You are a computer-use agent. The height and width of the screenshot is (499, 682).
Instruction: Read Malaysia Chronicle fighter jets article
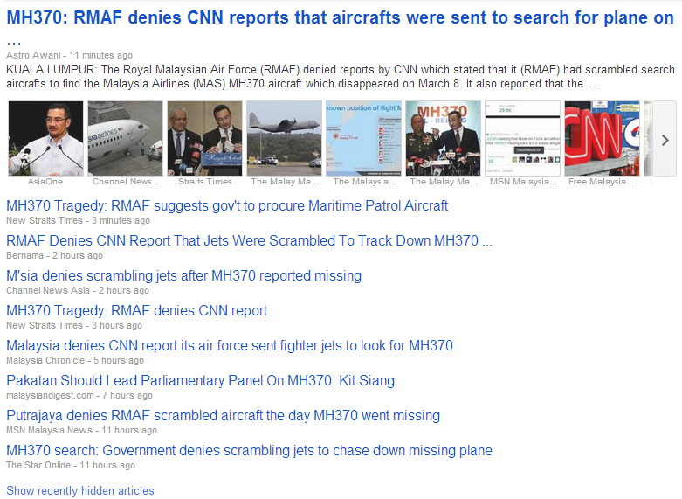coord(230,345)
